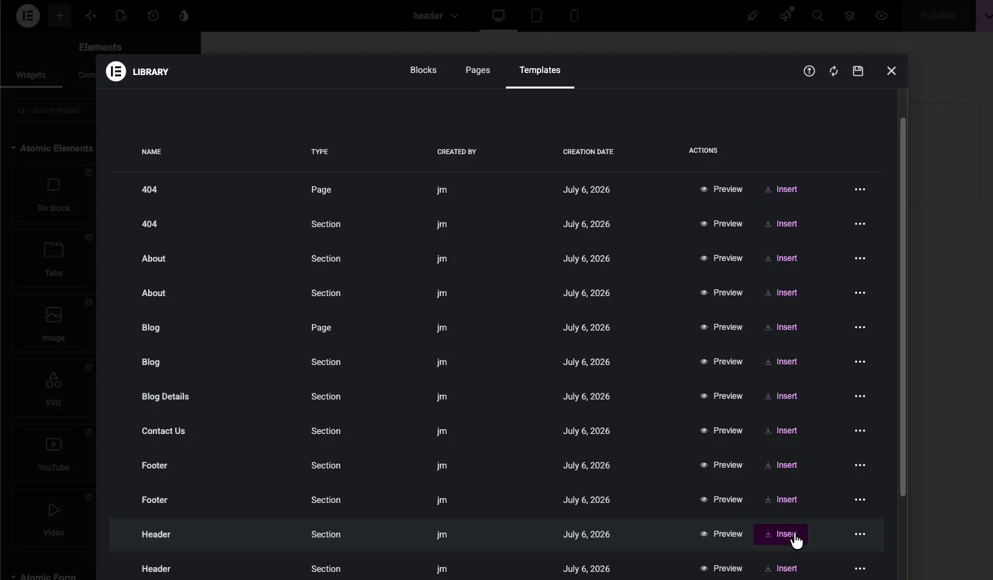The image size is (993, 580).
Task: Switch to the Blocks tab
Action: (x=423, y=70)
